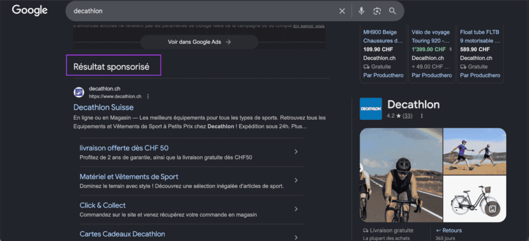Click the 109.90 CHF price
529x241 pixels.
click(378, 49)
